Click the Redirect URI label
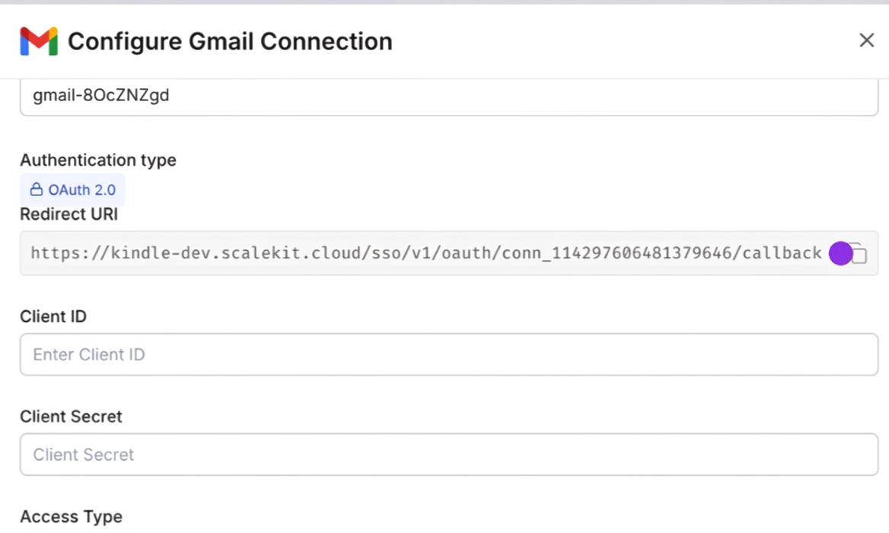 (x=69, y=214)
